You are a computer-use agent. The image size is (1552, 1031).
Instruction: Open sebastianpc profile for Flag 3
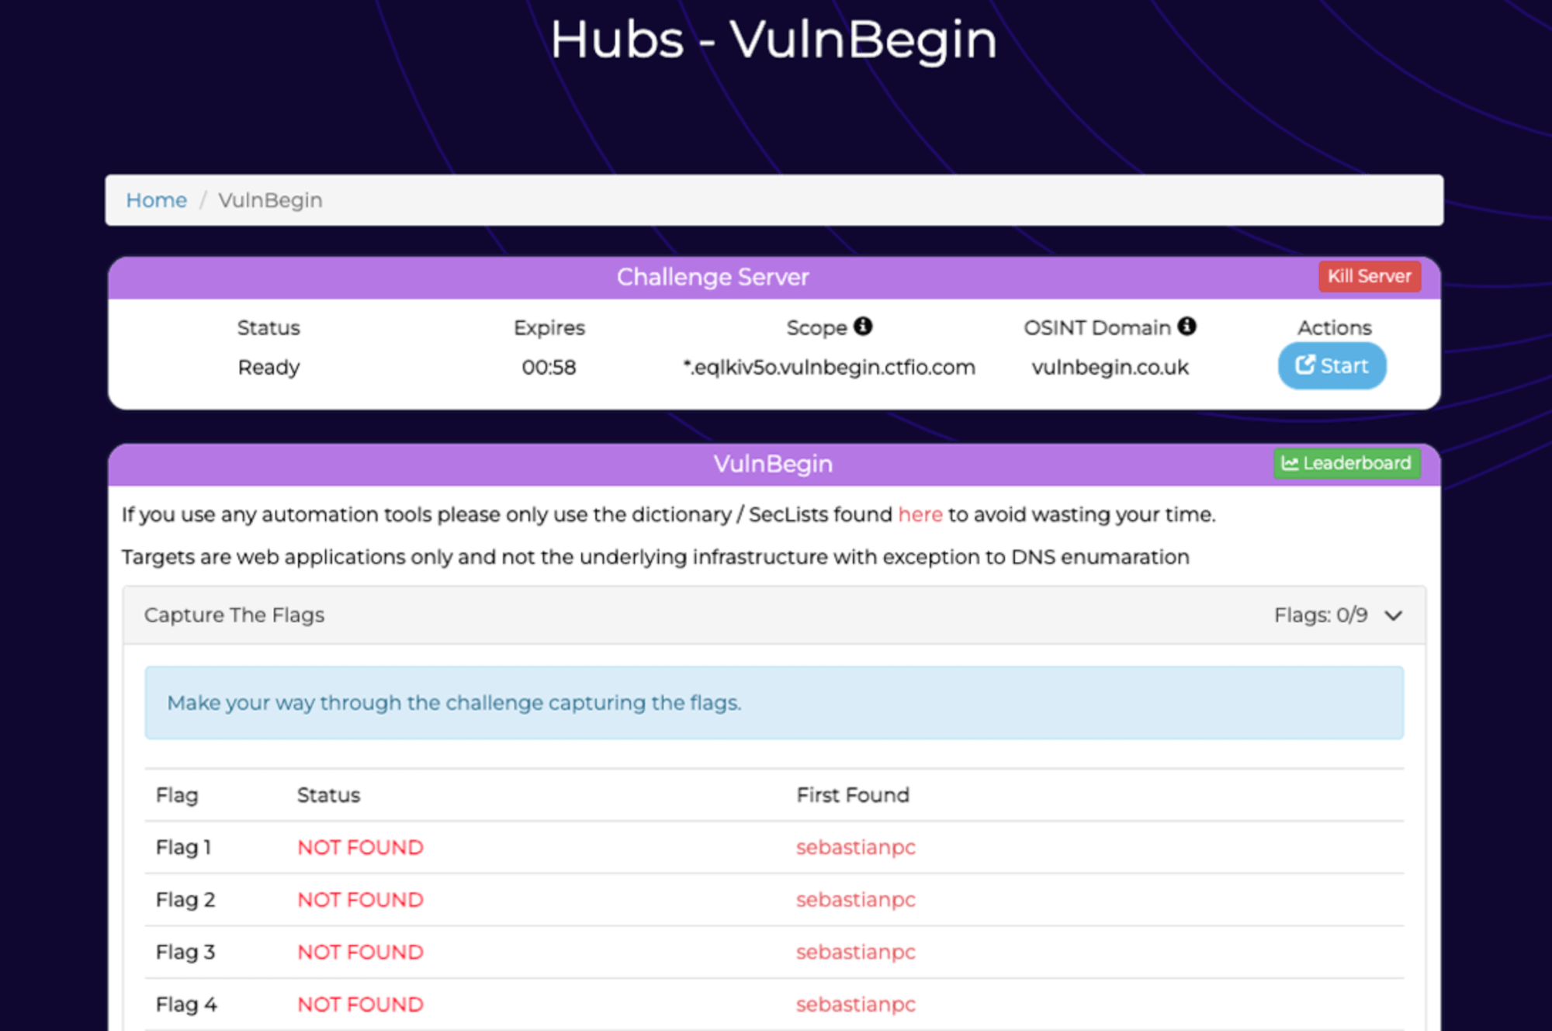pos(856,952)
